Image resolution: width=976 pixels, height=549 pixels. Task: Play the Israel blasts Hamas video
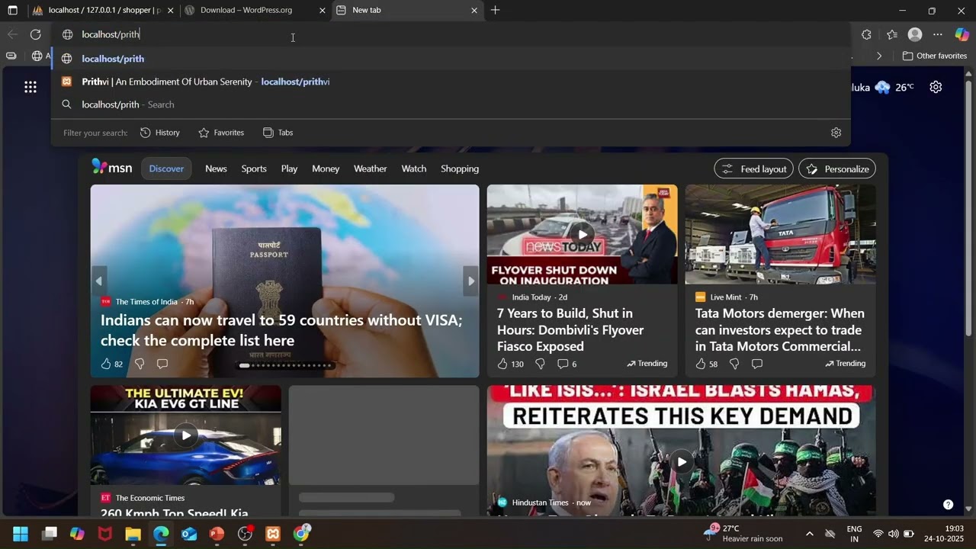click(x=682, y=462)
